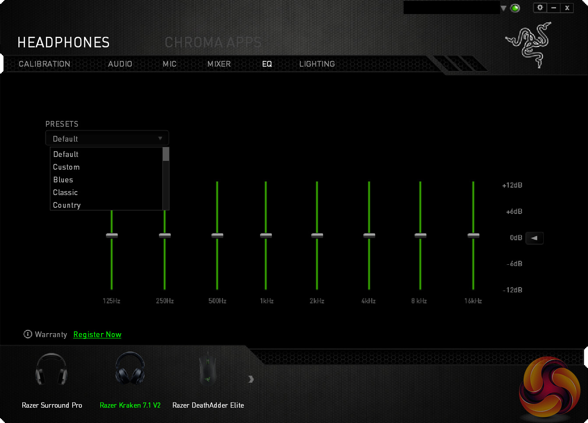The image size is (588, 423).
Task: Click the Warranty info icon
Action: [x=28, y=334]
